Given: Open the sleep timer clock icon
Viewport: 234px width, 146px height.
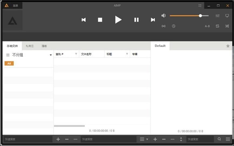Looking at the screenshot, I should 174,26.
